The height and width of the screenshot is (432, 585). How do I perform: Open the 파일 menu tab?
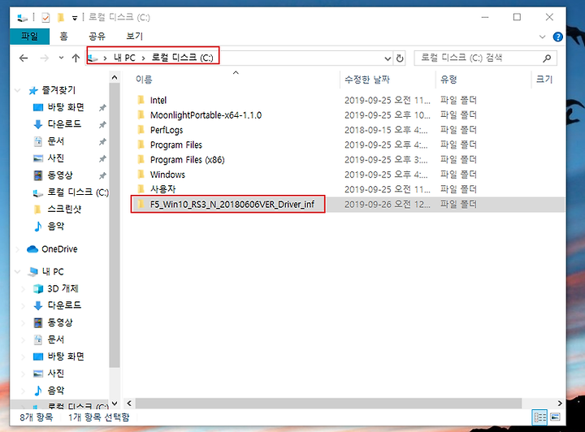coord(29,37)
